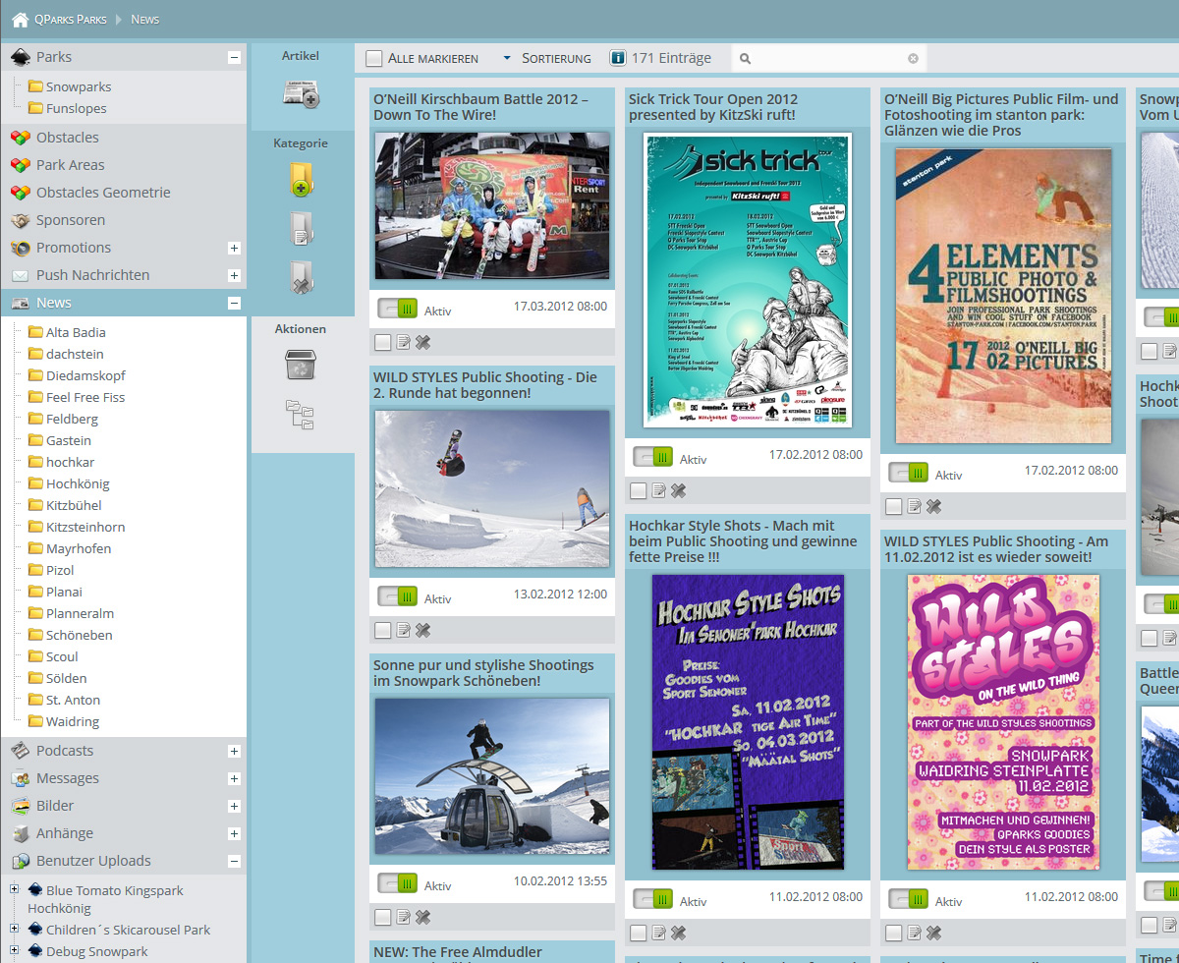
Task: Open the Obstacles Geometrie menu item
Action: pyautogui.click(x=103, y=193)
